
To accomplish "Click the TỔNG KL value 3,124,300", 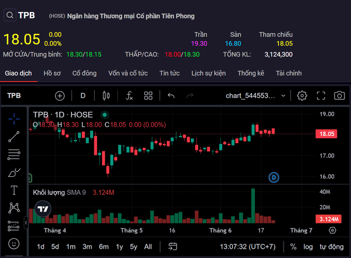I will 279,54.
